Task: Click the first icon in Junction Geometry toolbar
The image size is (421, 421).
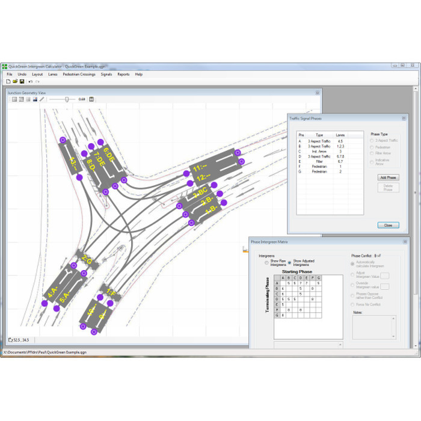Action: pyautogui.click(x=13, y=99)
